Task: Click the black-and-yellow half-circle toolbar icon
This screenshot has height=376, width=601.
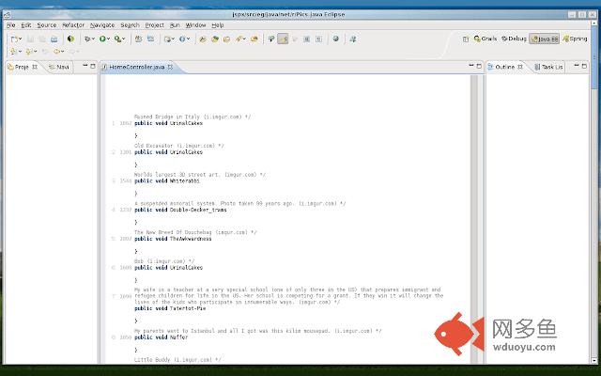Action: point(70,39)
